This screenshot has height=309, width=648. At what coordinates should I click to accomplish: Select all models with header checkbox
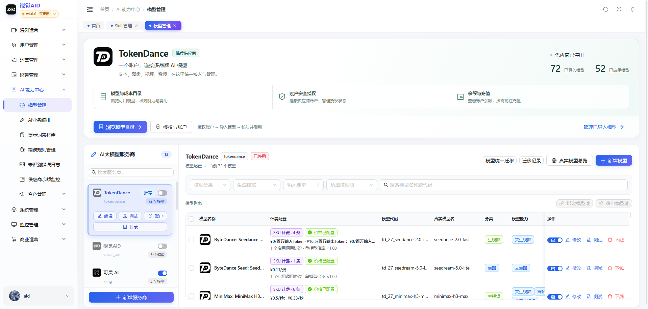click(x=191, y=219)
